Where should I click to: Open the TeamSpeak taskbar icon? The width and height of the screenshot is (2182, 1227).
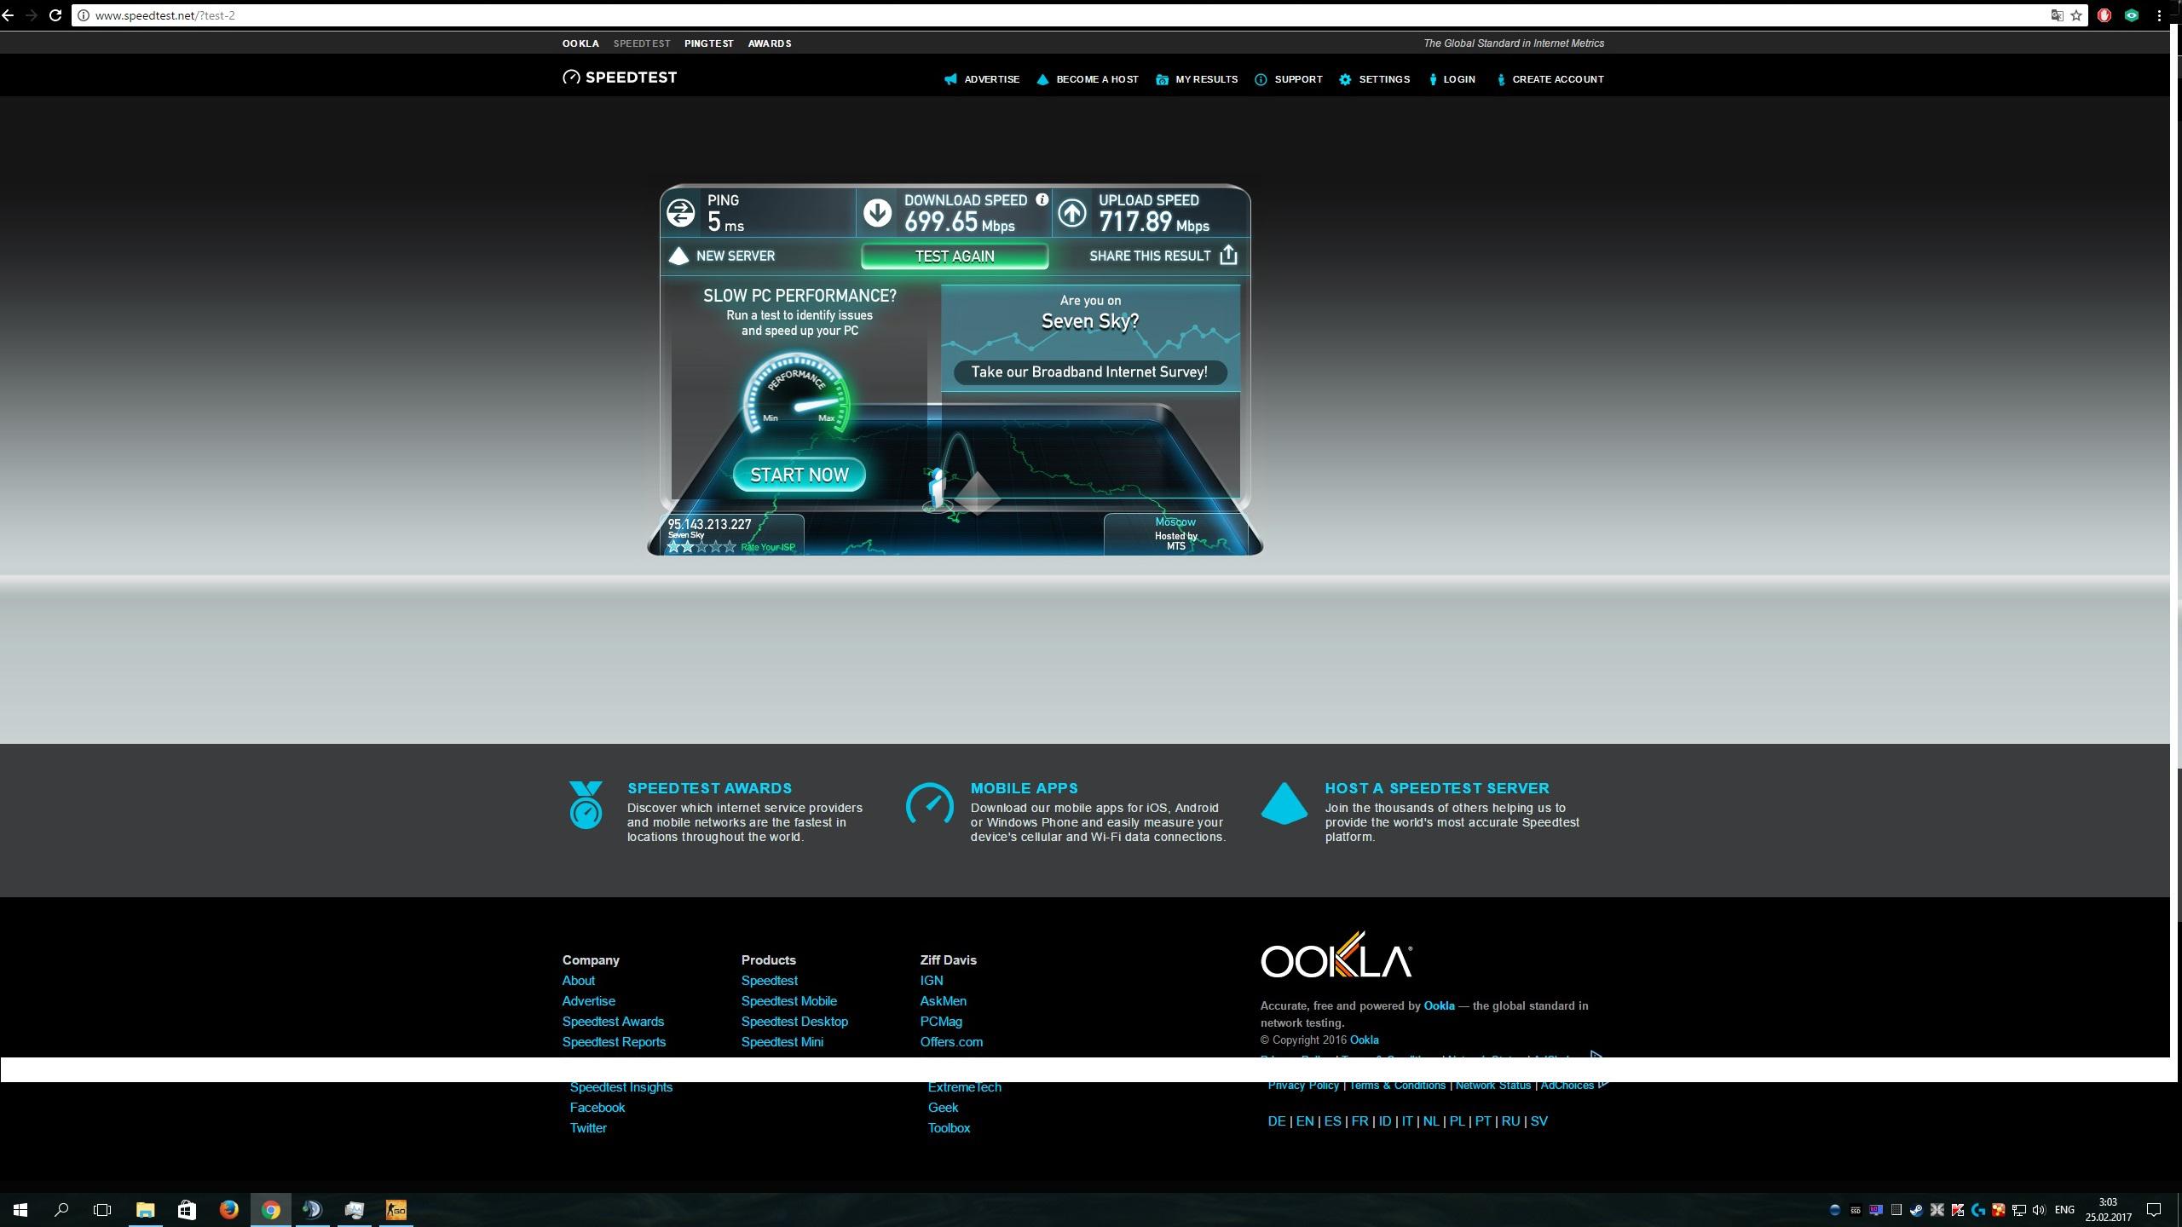pos(312,1210)
